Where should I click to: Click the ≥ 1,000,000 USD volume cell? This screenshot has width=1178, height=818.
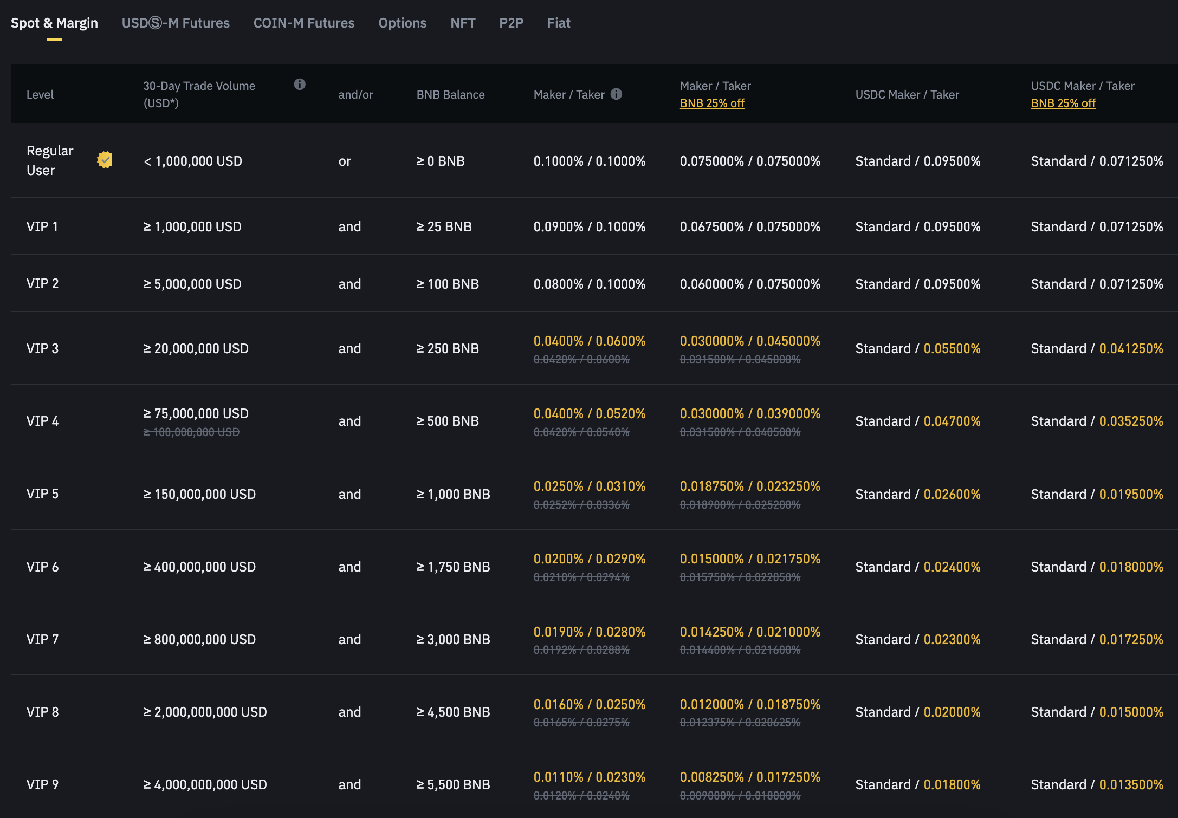pyautogui.click(x=192, y=226)
